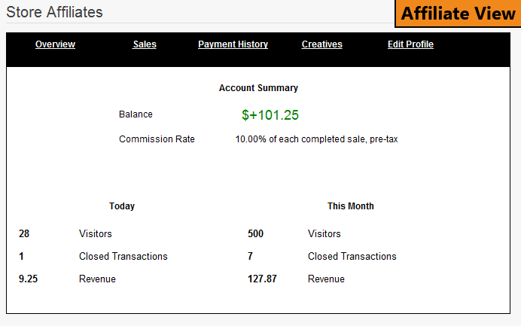Click the orange Affiliate View badge
Screen dimensions: 521x326
(x=458, y=14)
